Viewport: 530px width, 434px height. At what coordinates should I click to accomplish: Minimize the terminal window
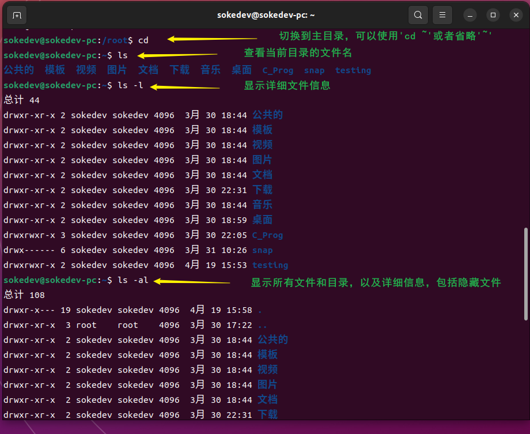[470, 15]
